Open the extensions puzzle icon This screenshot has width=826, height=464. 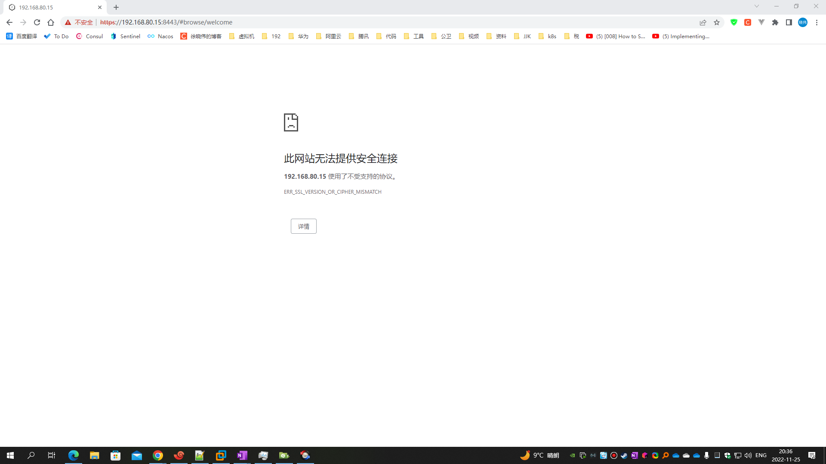(x=775, y=22)
